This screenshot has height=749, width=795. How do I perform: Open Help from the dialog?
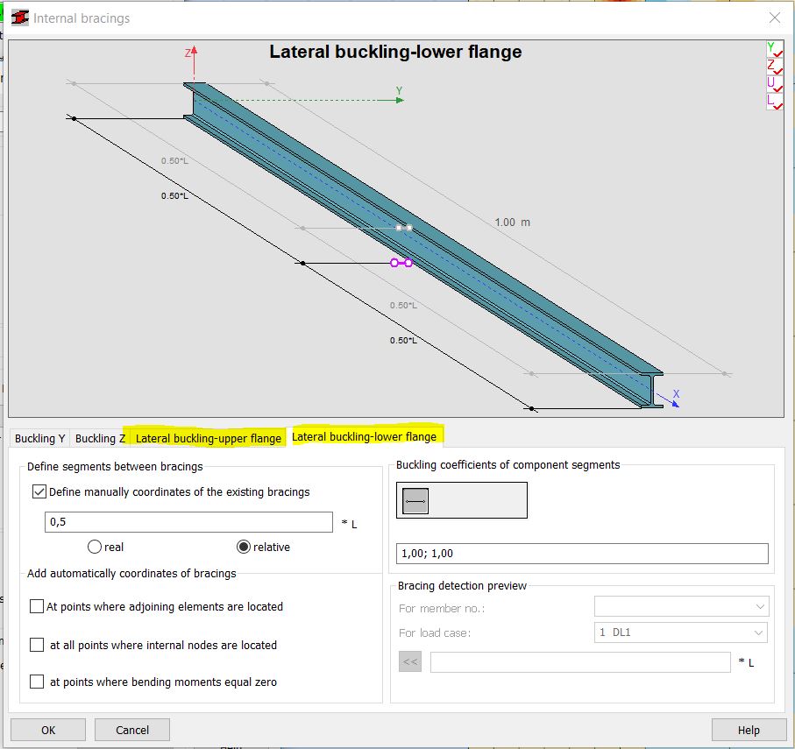click(x=749, y=729)
